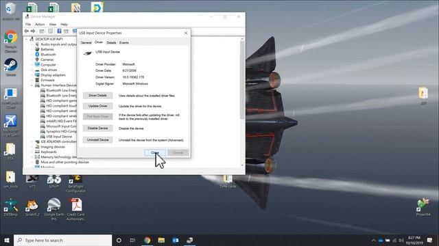Select Mice and other pointing devices
This screenshot has width=439, height=246.
point(65,162)
